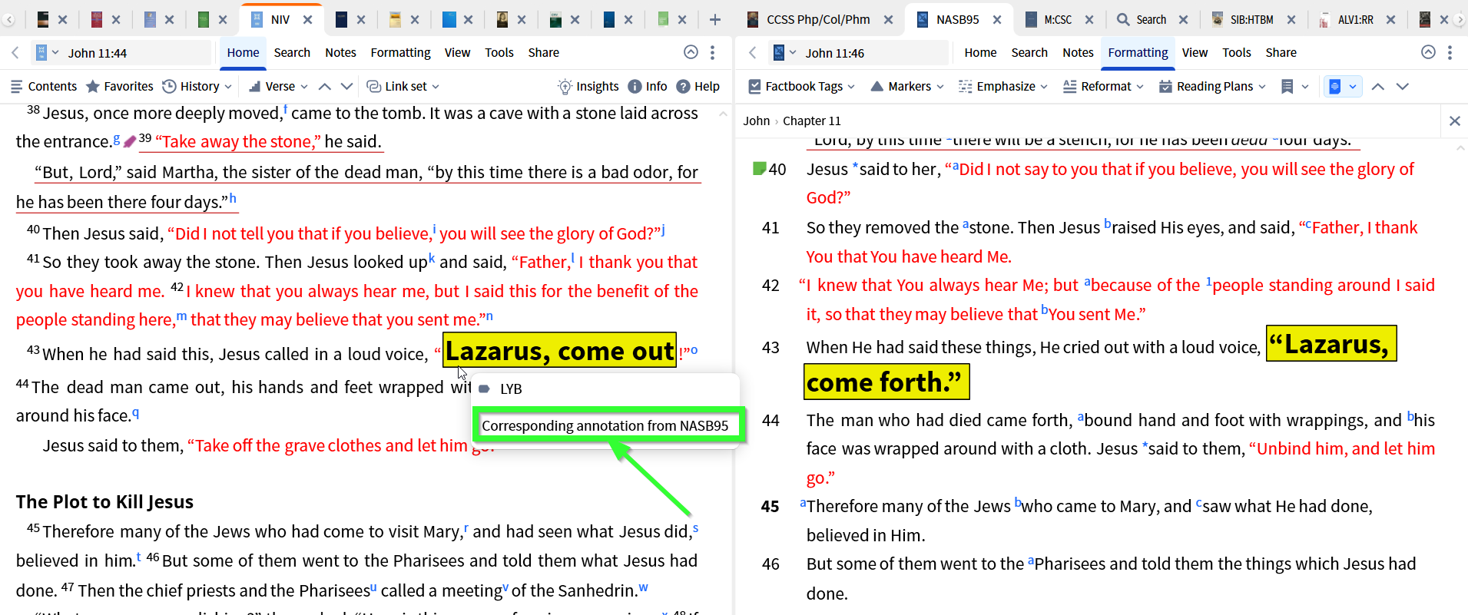Go to the next verse in NIV
The width and height of the screenshot is (1468, 615).
[347, 86]
